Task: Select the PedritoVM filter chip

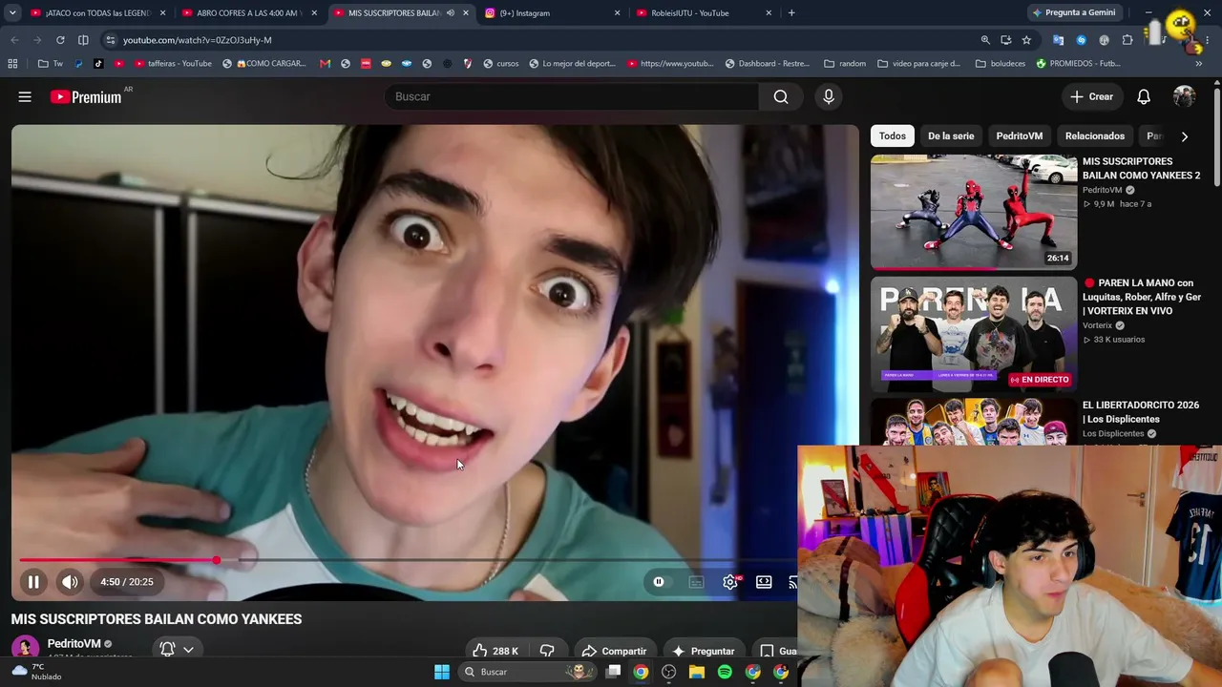Action: pos(1020,135)
